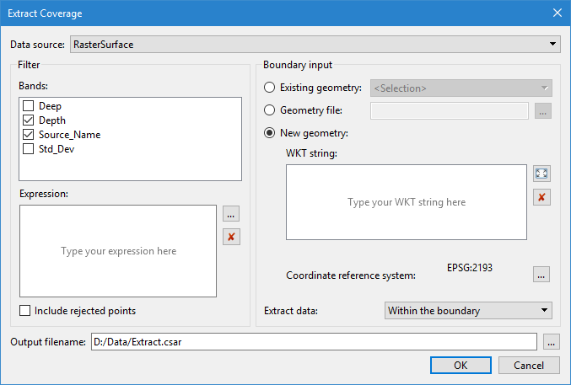Image resolution: width=571 pixels, height=385 pixels.
Task: Click into the Output filename field
Action: pos(313,341)
